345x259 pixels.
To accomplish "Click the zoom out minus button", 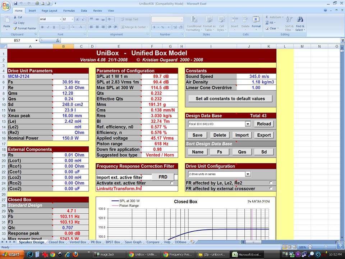I will pos(310,247).
